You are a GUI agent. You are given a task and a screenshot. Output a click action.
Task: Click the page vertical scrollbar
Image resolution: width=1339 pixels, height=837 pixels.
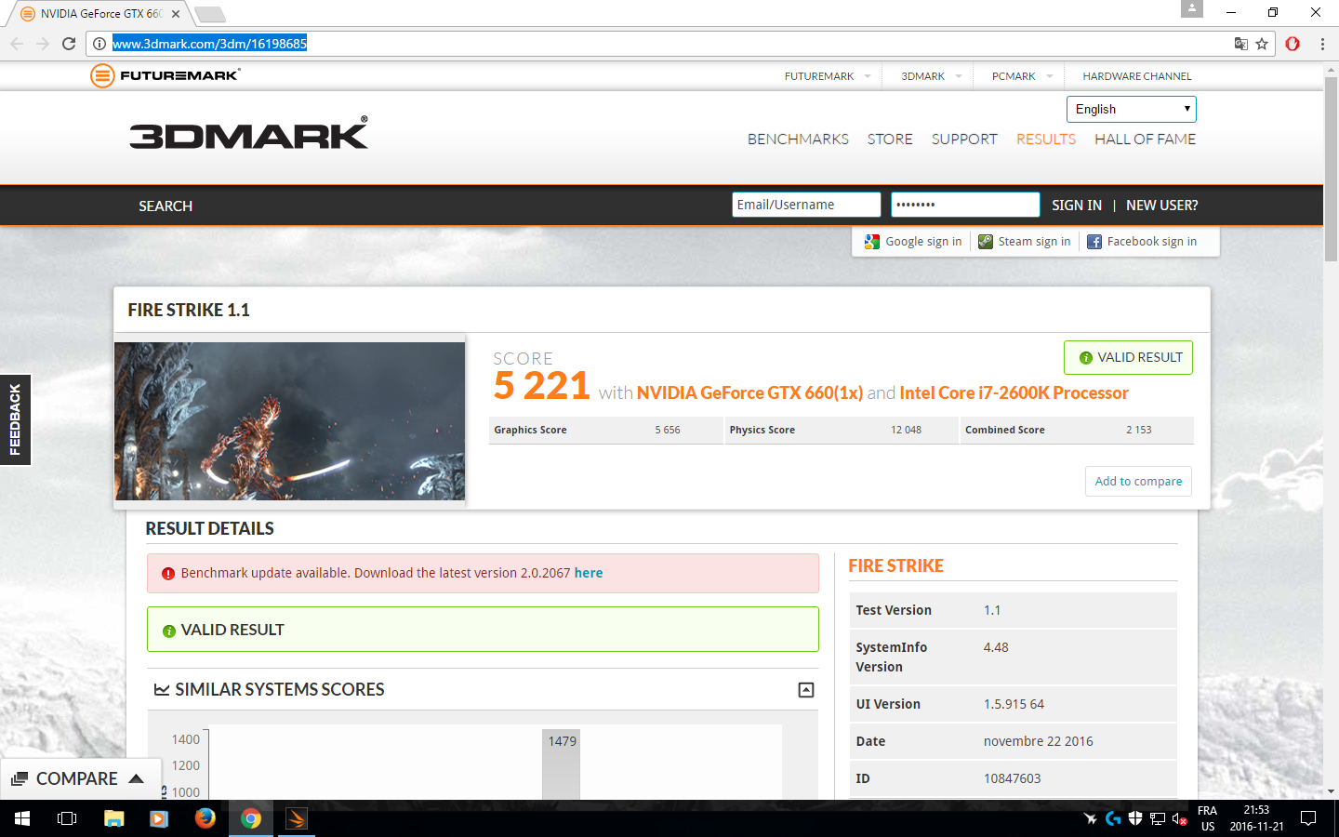point(1331,167)
